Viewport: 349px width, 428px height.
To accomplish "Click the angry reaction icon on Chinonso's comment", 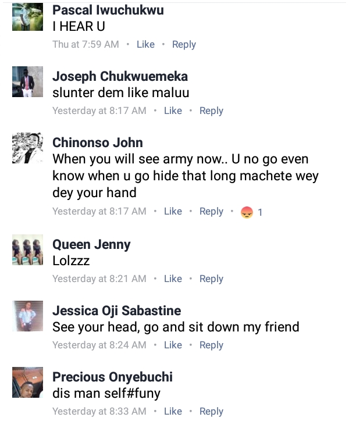I will 247,212.
